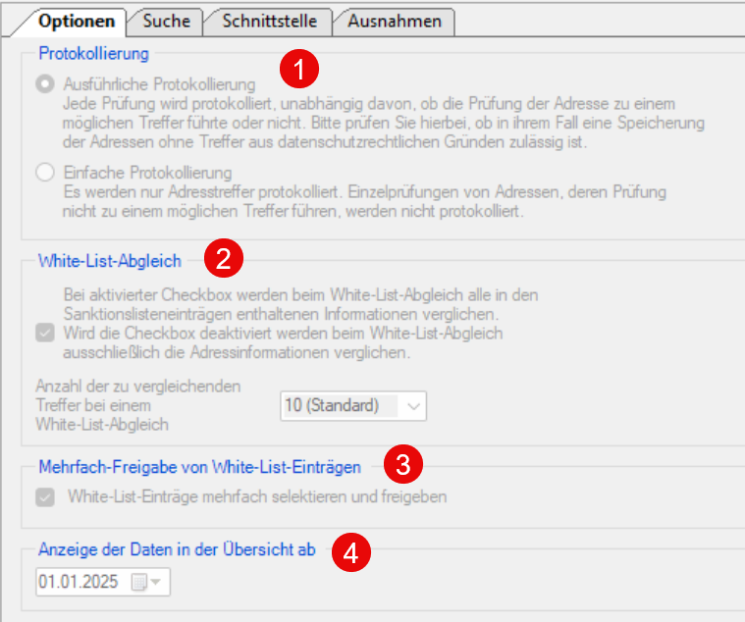Expand the date picker calendar arrow
The width and height of the screenshot is (745, 622).
click(x=157, y=582)
